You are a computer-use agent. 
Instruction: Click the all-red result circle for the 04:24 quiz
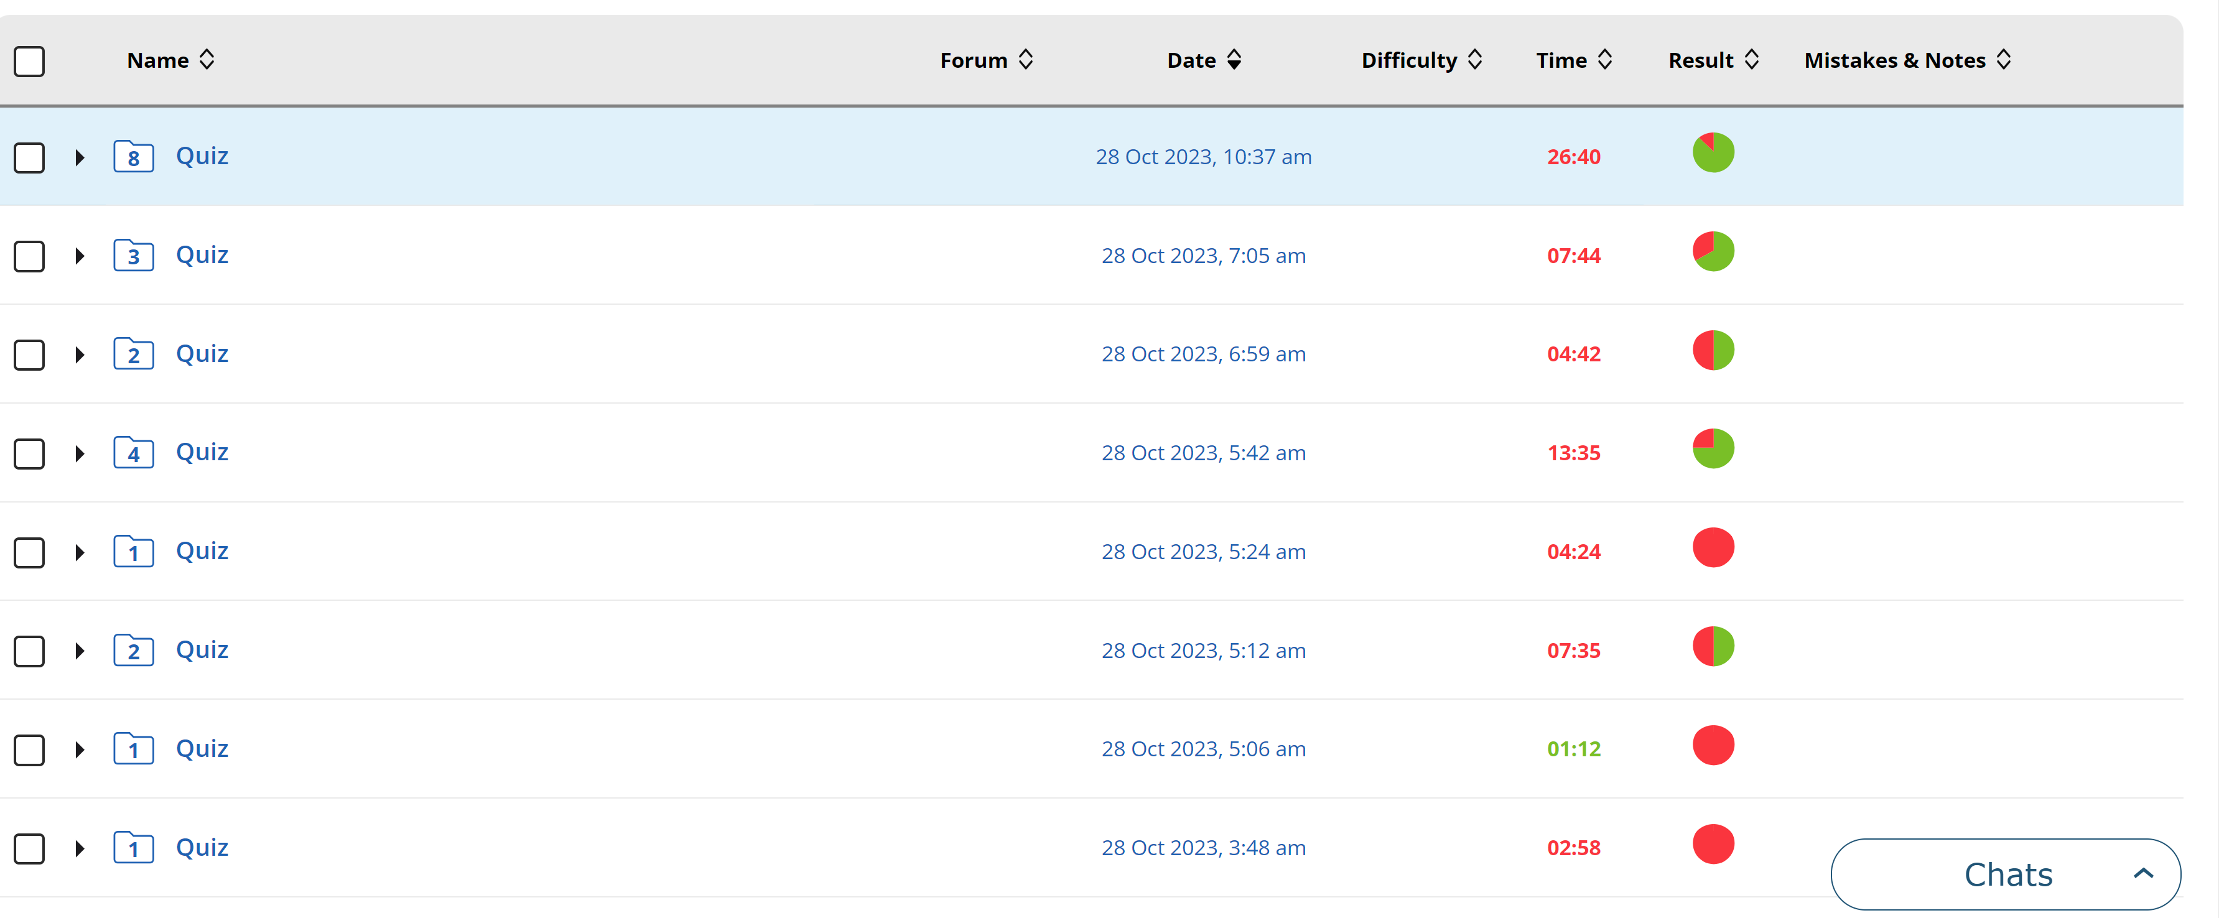(x=1713, y=549)
